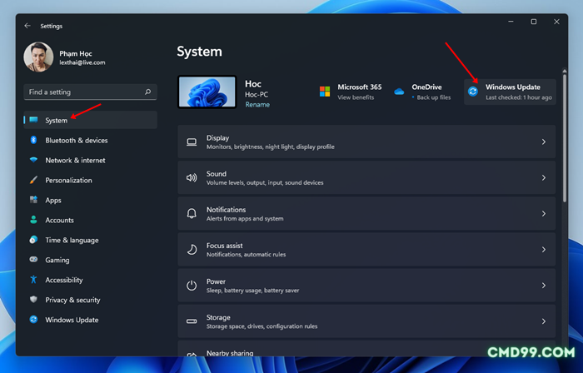The image size is (583, 373).
Task: Expand the Notifications row chevron
Action: point(544,214)
